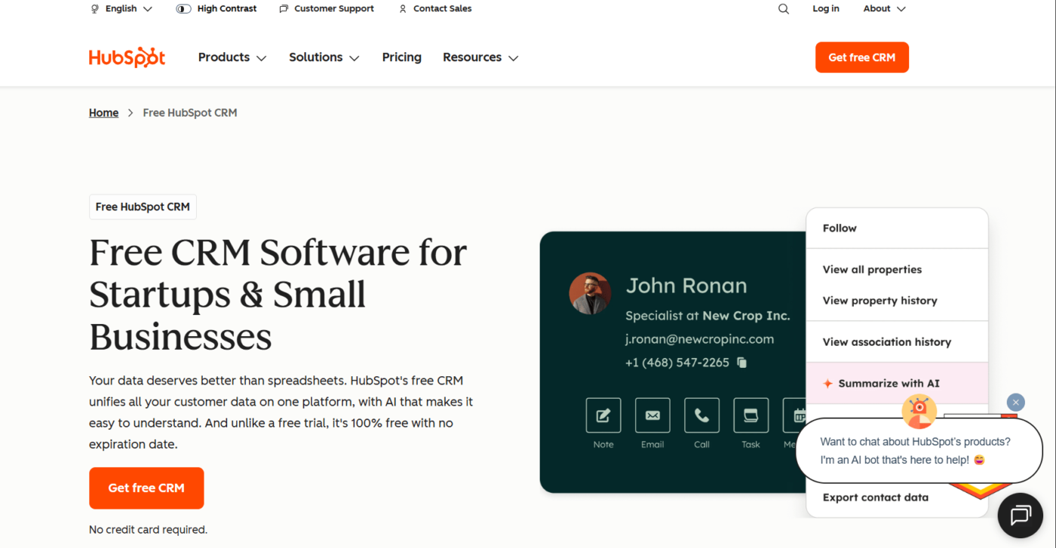The image size is (1056, 548).
Task: Copy John Ronan's phone number icon
Action: tap(742, 363)
